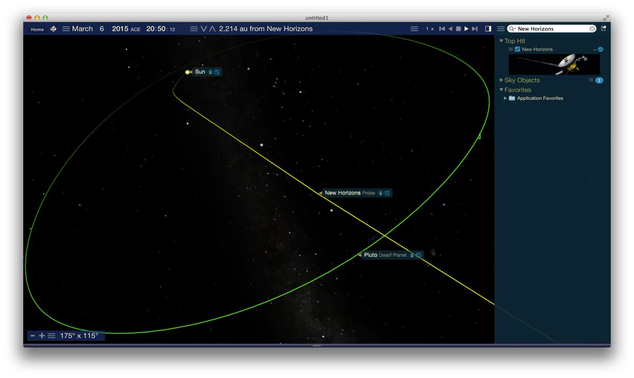
Task: Click '2.214 au from New Horizons' text
Action: [266, 29]
